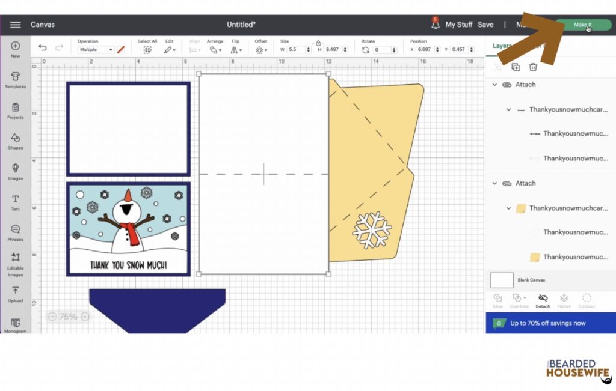The width and height of the screenshot is (616, 391).
Task: Click the red pen color swatch
Action: [121, 50]
